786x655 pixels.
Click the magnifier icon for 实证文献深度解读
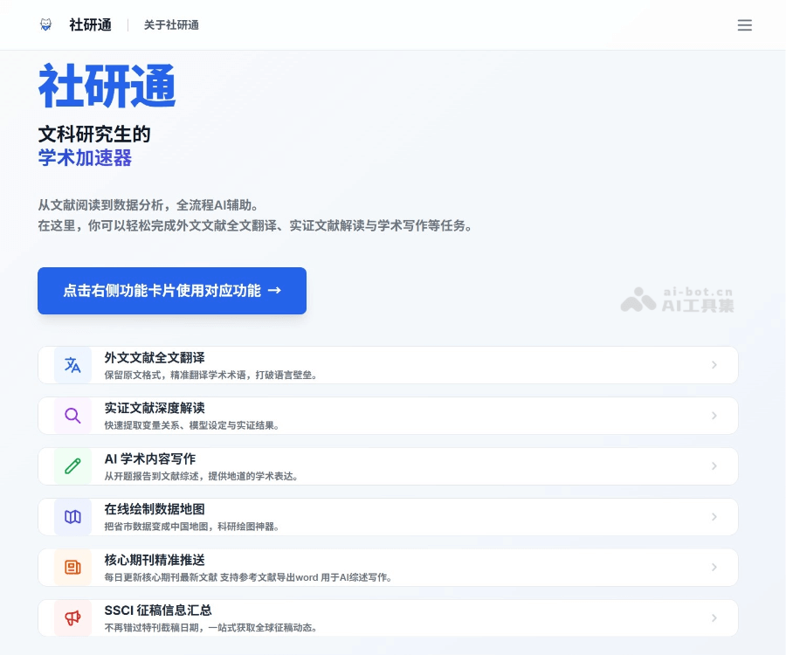click(72, 416)
